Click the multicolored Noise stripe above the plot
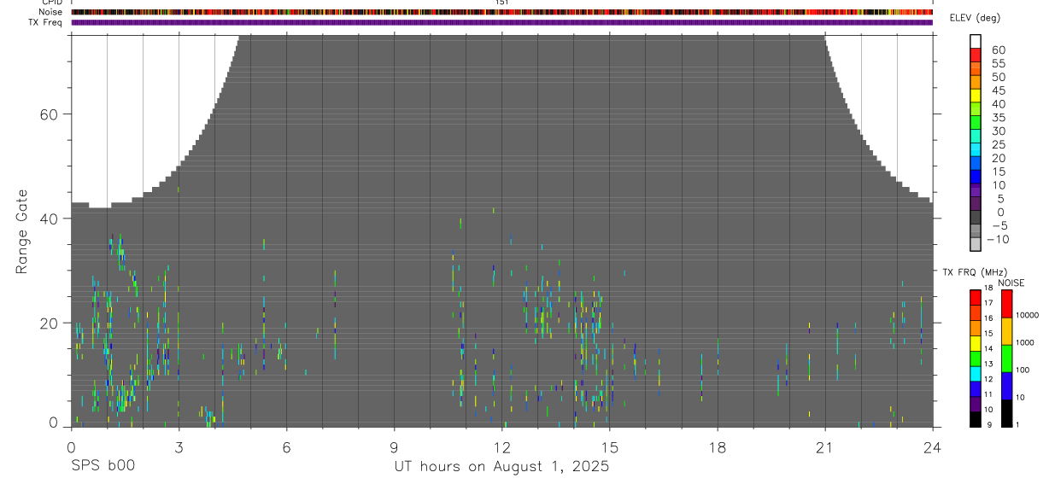Viewport: 1049px width, 484px height. pos(502,12)
